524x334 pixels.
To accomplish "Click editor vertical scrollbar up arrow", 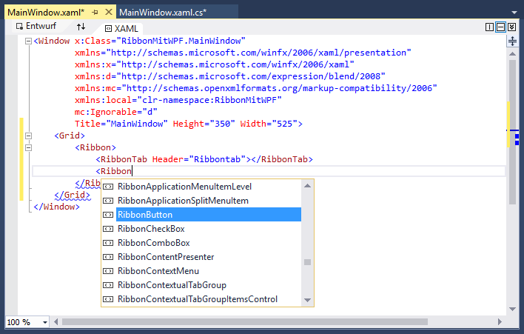I will (x=512, y=53).
